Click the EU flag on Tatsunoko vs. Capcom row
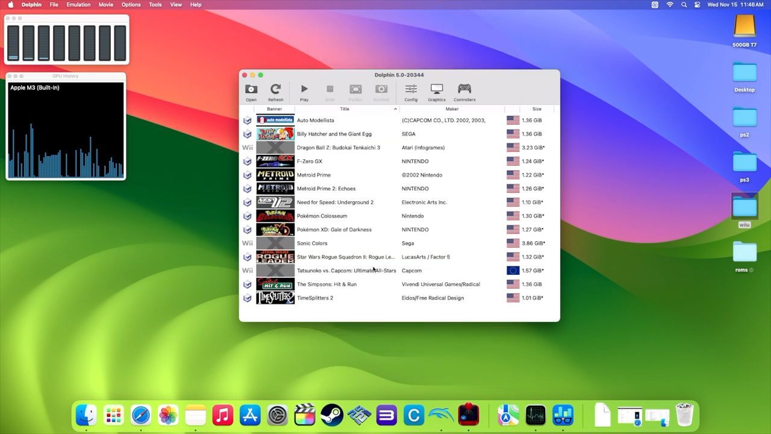Screen dimensions: 771x434 click(513, 271)
